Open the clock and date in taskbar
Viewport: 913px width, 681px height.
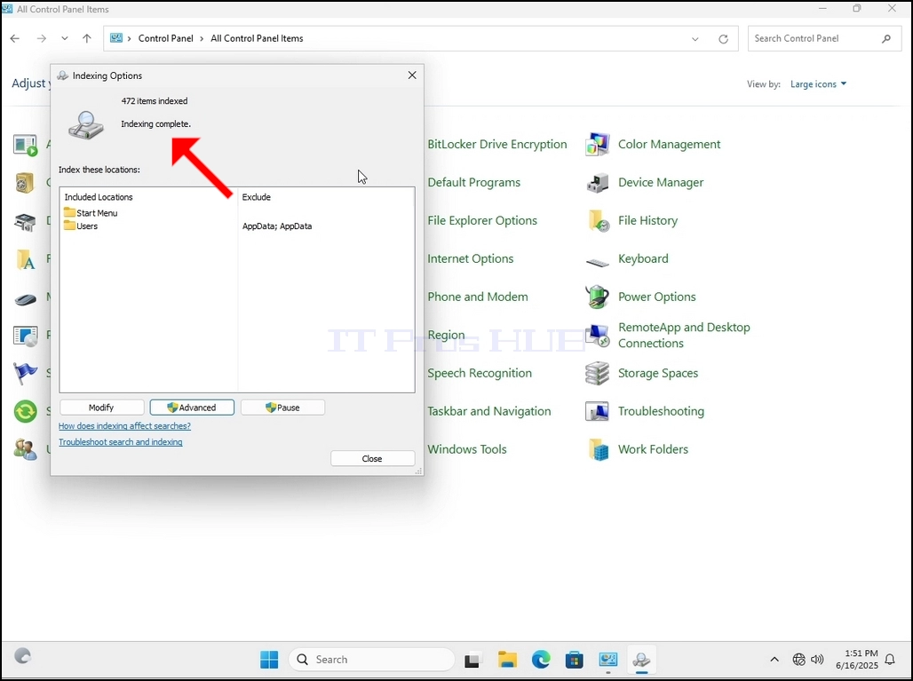pos(856,660)
